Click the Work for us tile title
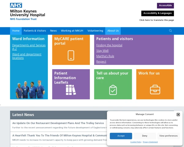The image size is (184, 147). coord(149,73)
